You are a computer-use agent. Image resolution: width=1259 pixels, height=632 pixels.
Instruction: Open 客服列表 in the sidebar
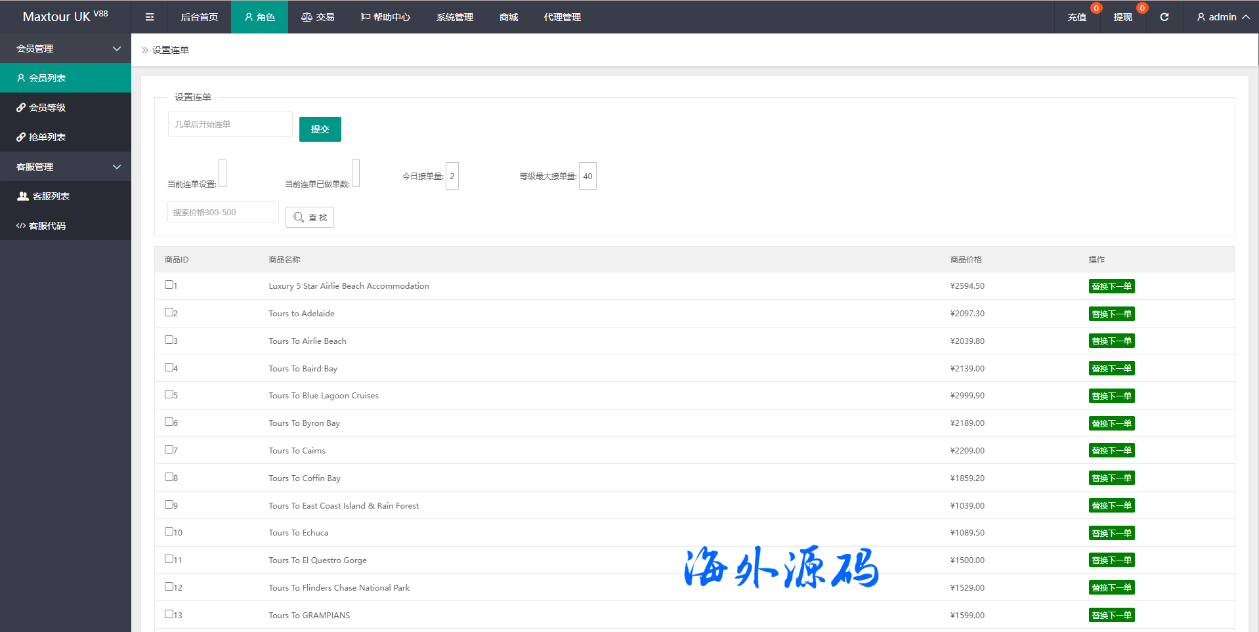tap(51, 196)
